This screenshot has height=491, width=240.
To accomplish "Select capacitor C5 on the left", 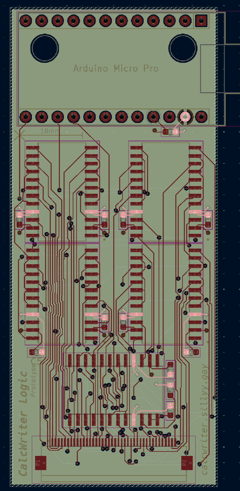I will click(36, 352).
